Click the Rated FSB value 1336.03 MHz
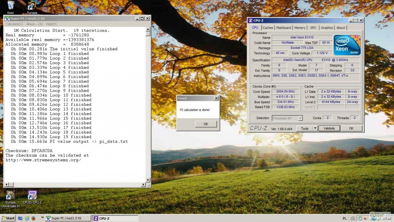 pyautogui.click(x=286, y=107)
